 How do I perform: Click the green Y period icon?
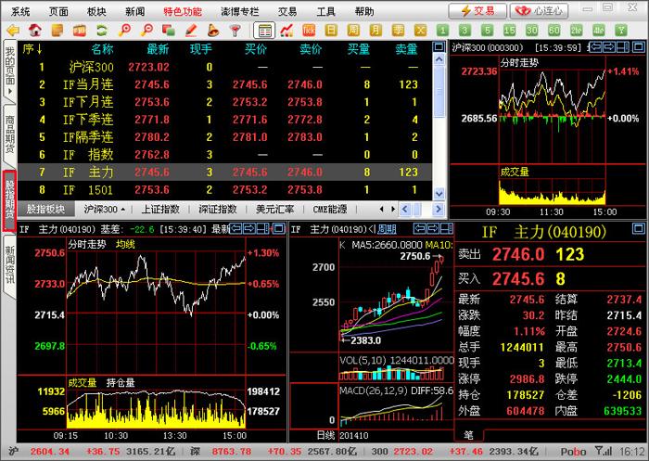pyautogui.click(x=621, y=31)
